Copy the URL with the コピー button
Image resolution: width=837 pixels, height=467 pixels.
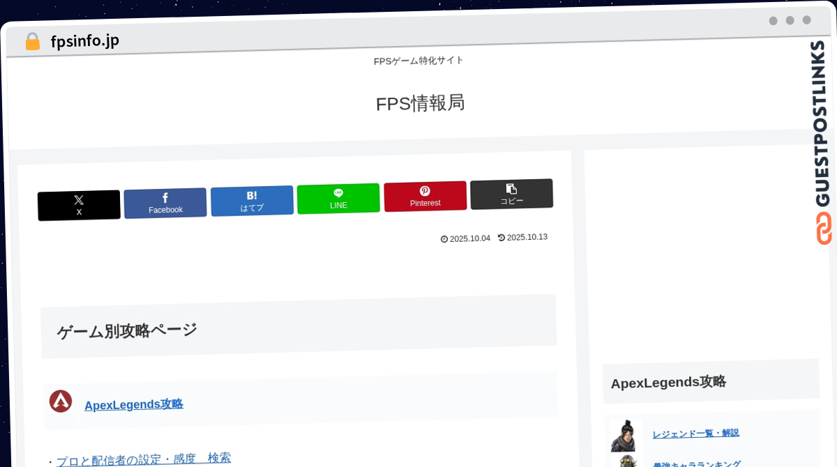(511, 194)
